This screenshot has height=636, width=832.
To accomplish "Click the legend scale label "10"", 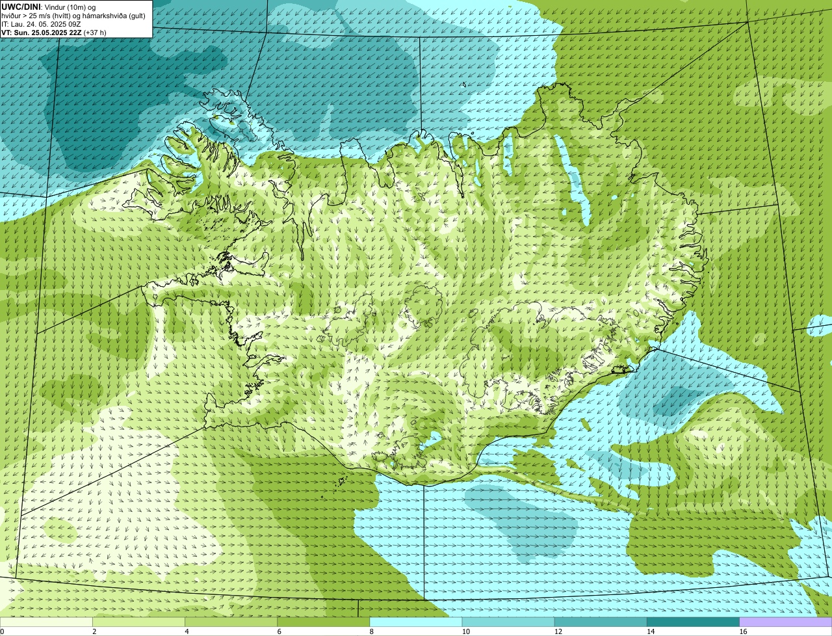I will pos(466,631).
